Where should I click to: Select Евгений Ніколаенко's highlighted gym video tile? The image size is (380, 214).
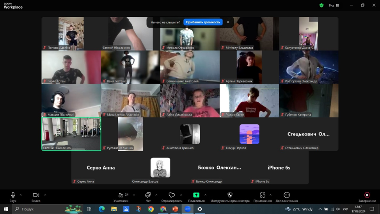tap(71, 134)
